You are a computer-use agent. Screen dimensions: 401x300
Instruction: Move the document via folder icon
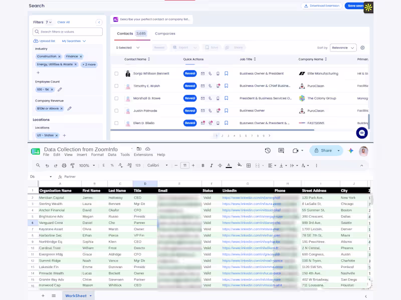pyautogui.click(x=139, y=148)
